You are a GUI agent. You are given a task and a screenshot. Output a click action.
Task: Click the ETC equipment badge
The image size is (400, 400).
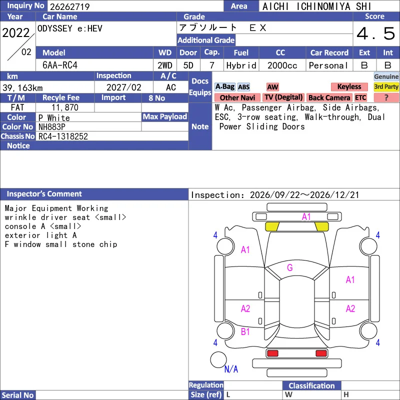click(360, 97)
